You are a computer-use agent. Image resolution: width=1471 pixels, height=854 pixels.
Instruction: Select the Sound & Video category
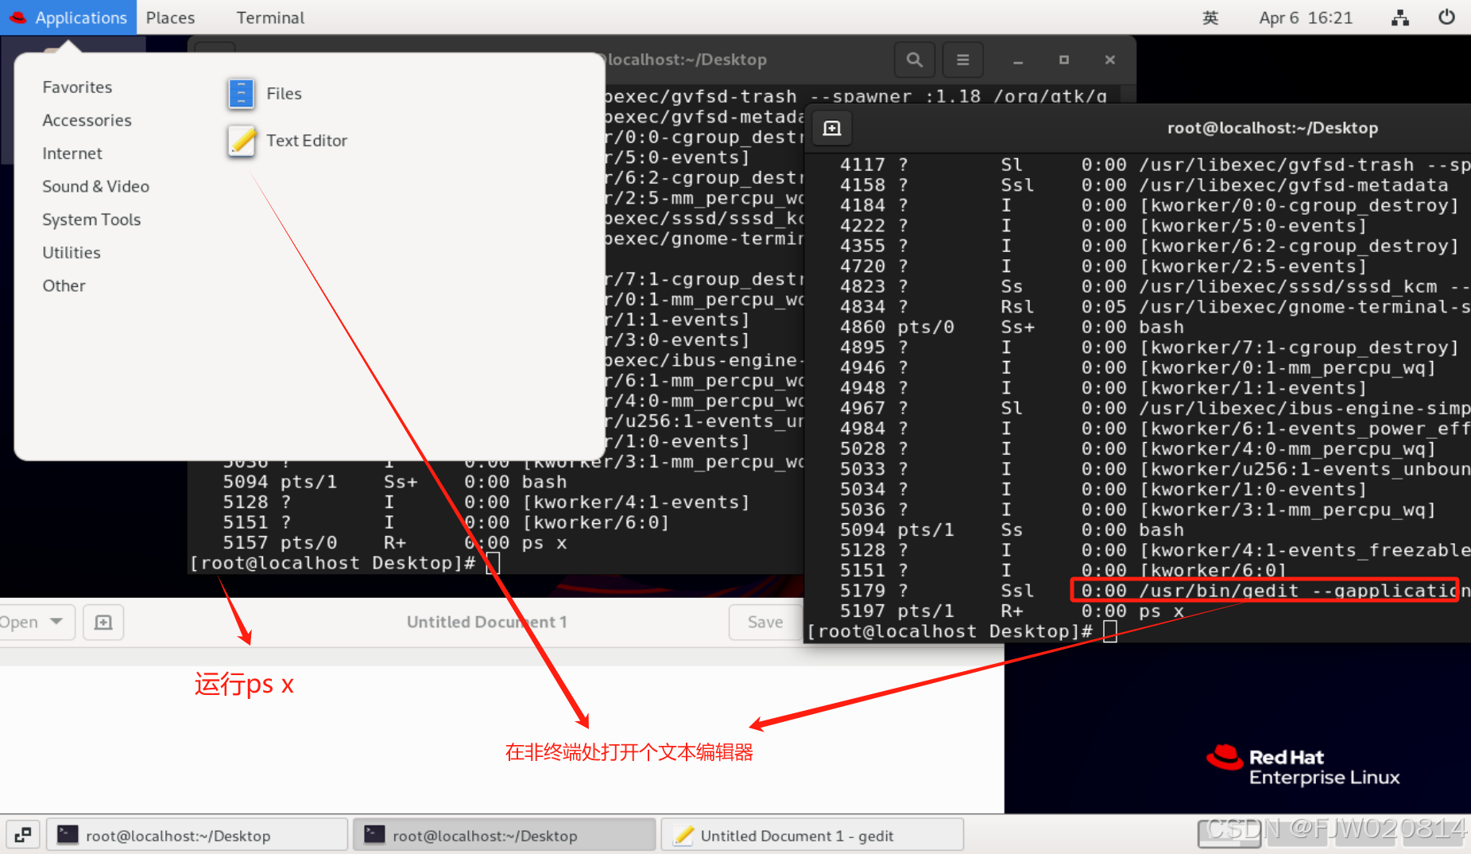[x=95, y=187]
